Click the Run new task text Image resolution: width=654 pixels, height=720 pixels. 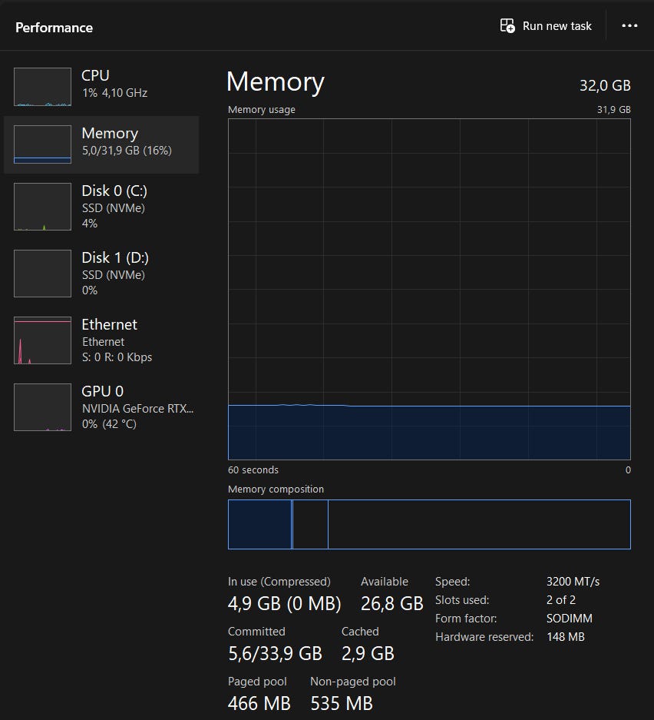pyautogui.click(x=557, y=26)
